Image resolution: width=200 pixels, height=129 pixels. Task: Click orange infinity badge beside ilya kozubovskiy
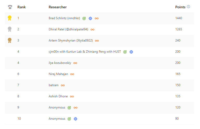[x=75, y=63]
